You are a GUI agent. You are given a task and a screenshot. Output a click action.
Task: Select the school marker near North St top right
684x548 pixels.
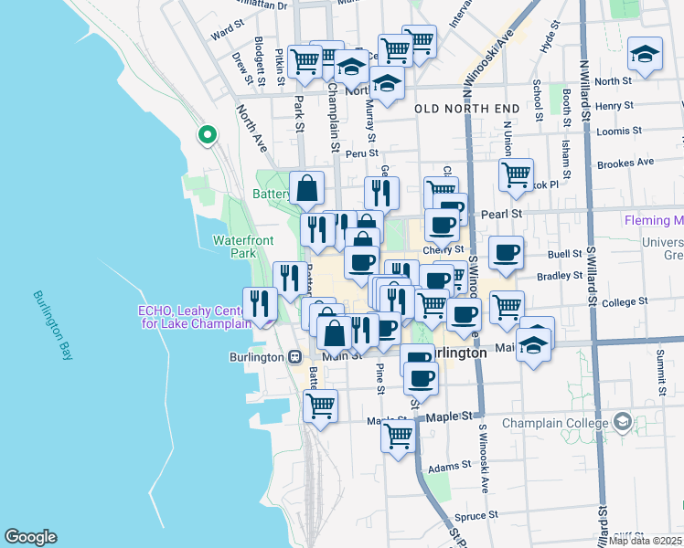tap(645, 55)
